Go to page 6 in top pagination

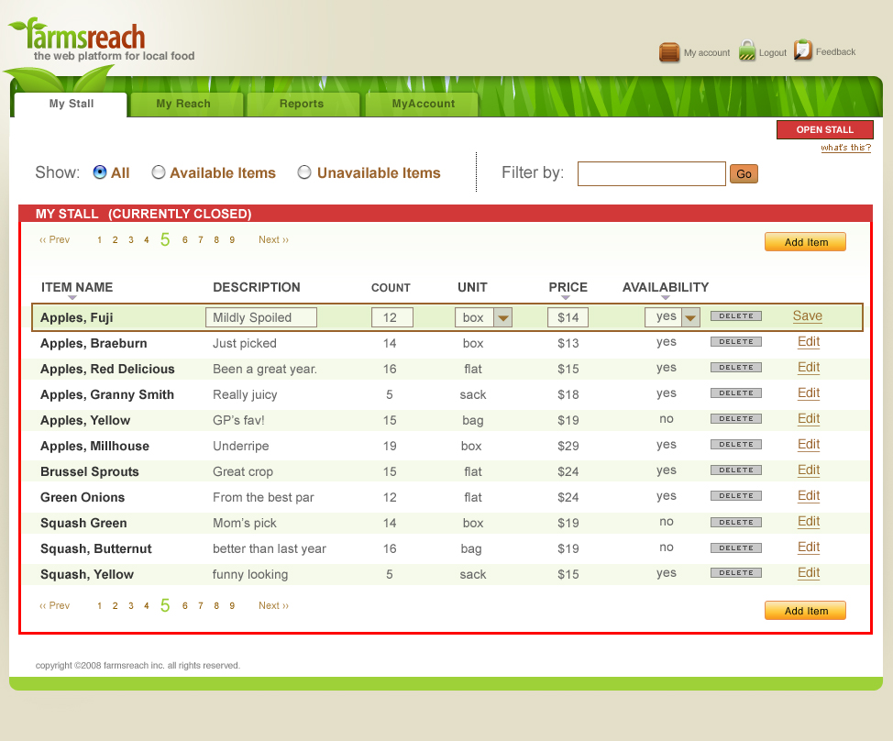[185, 240]
